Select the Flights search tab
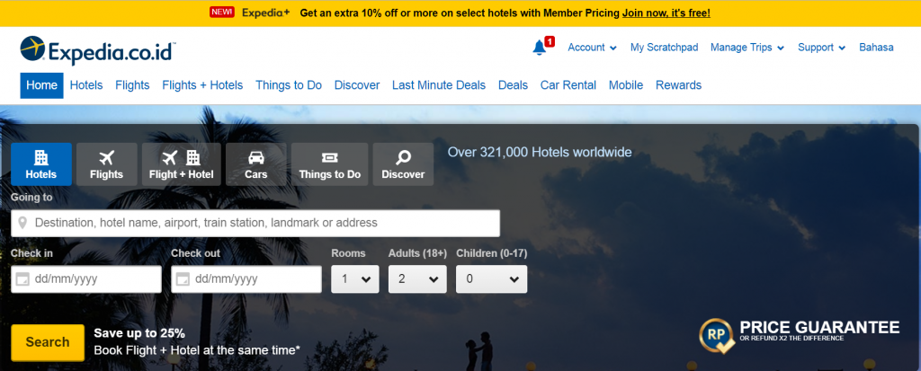921x371 pixels. pos(106,164)
